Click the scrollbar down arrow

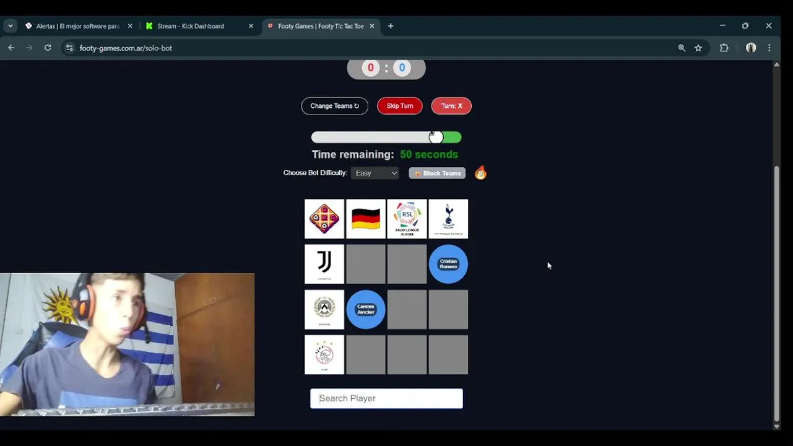pos(777,426)
